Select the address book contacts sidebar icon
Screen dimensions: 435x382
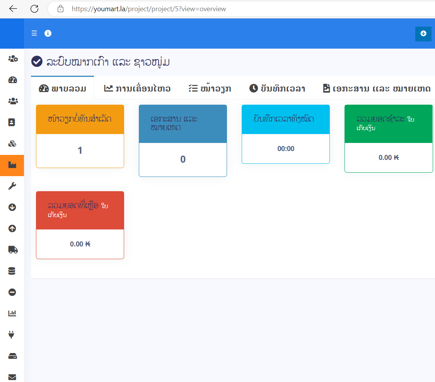pyautogui.click(x=12, y=122)
